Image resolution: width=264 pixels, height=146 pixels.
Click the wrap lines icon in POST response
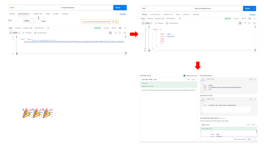tap(110, 33)
